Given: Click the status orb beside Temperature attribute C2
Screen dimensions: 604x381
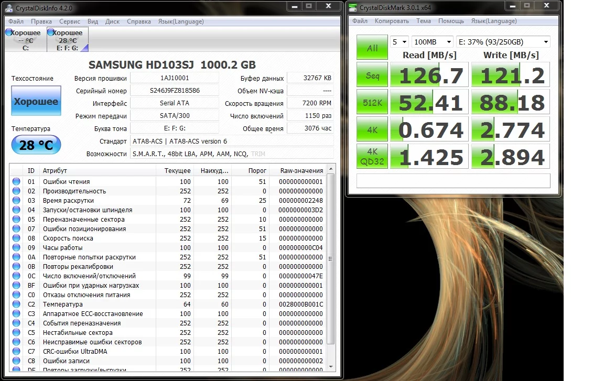Looking at the screenshot, I should pos(16,304).
